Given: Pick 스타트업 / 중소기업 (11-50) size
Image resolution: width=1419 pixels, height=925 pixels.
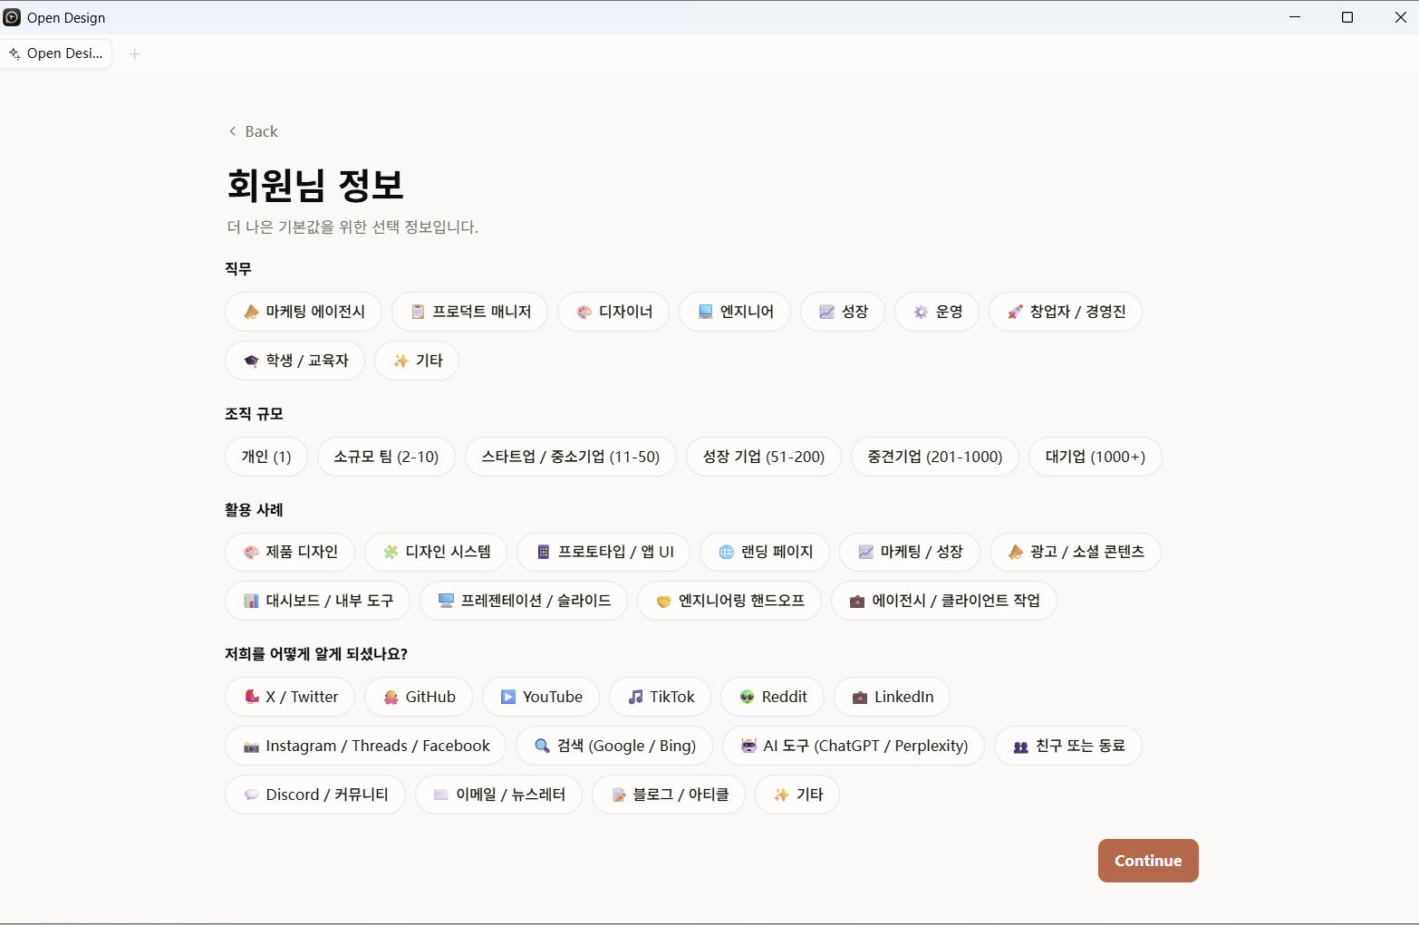Looking at the screenshot, I should pos(571,457).
